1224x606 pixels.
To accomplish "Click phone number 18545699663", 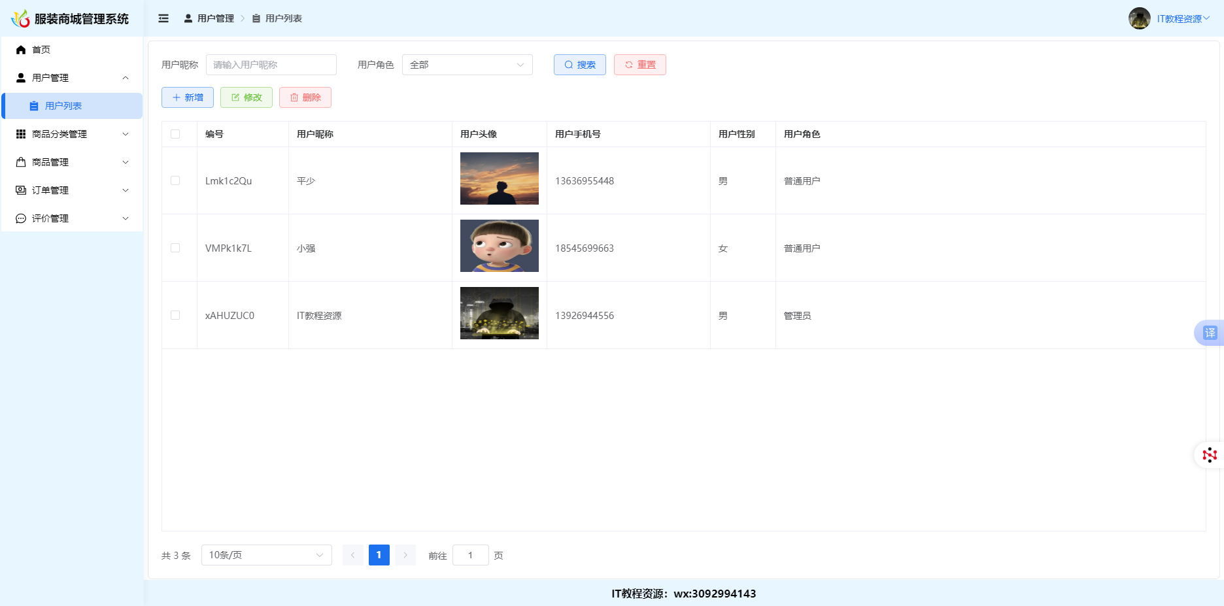I will (585, 248).
